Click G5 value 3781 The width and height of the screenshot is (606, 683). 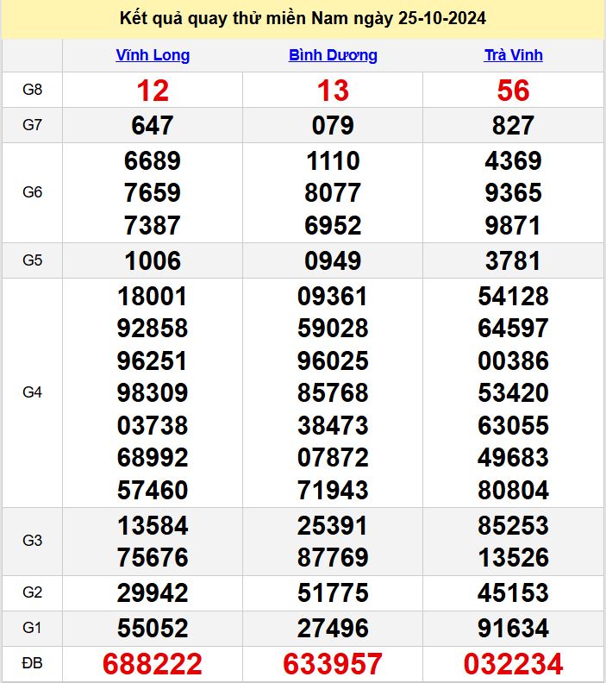[x=513, y=261]
